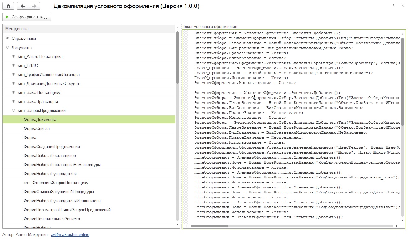
Task: Expand srm_БДДС node
Action: click(x=13, y=65)
